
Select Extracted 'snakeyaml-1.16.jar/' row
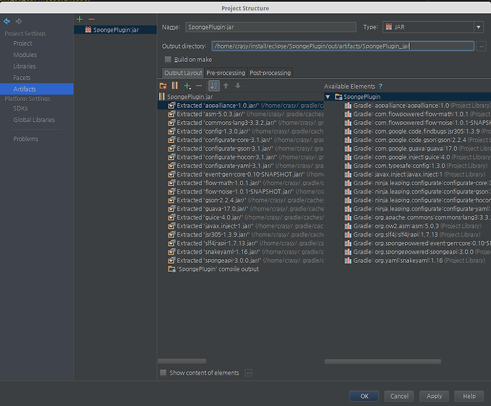point(241,252)
